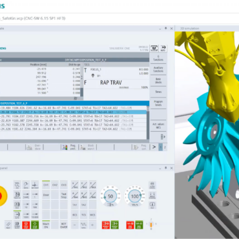Screen dimensions: 239x239
Task: Click the Prog. cntl. softkey
Action: 69,147
